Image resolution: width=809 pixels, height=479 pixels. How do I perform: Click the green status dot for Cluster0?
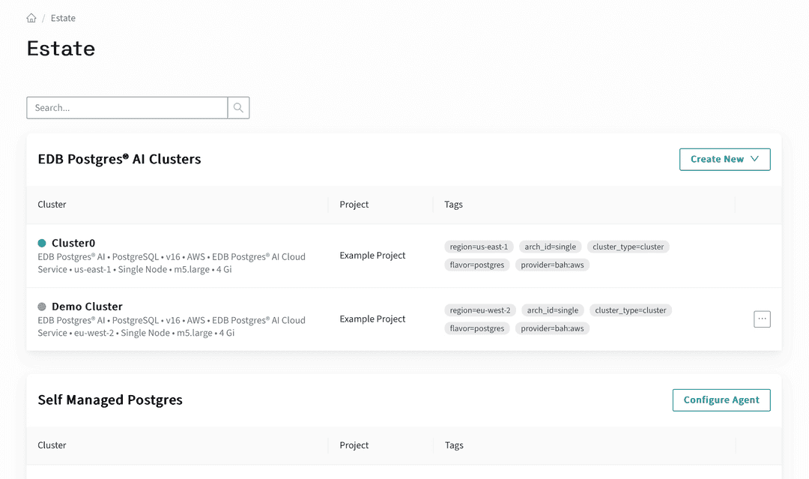[x=42, y=243]
